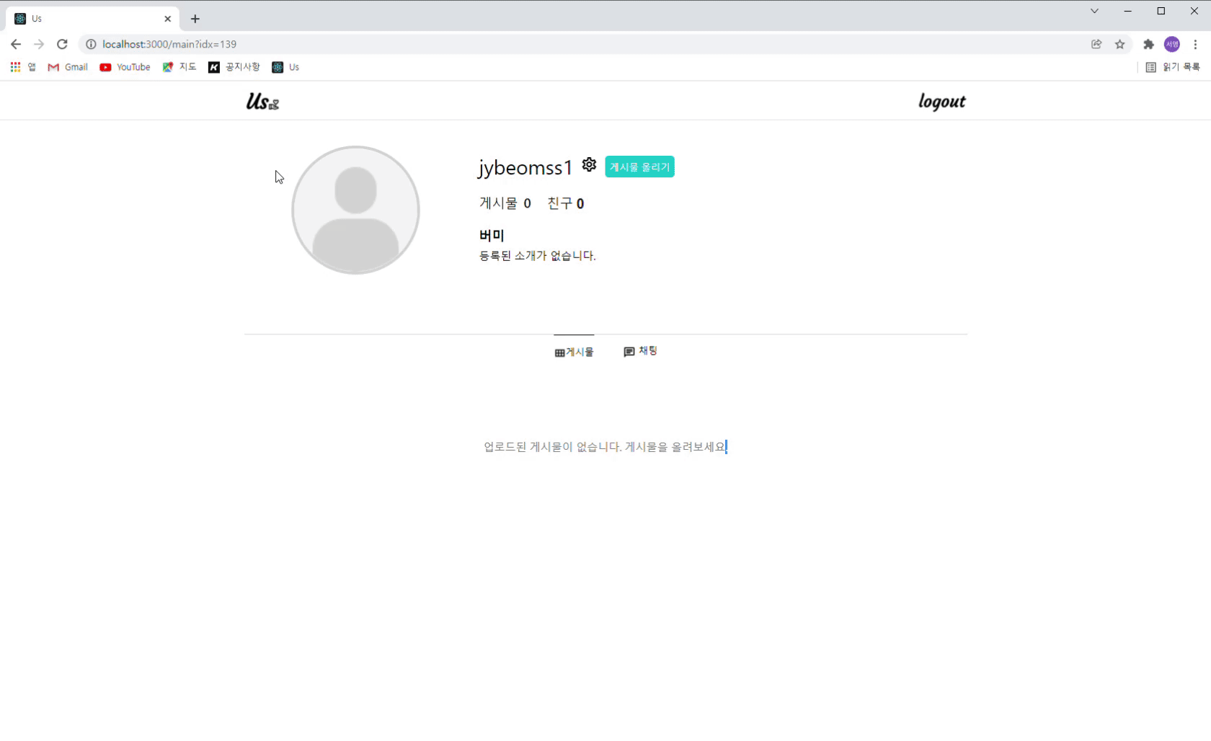This screenshot has height=741, width=1211.
Task: Open a new tab with the plus button
Action: [x=195, y=19]
